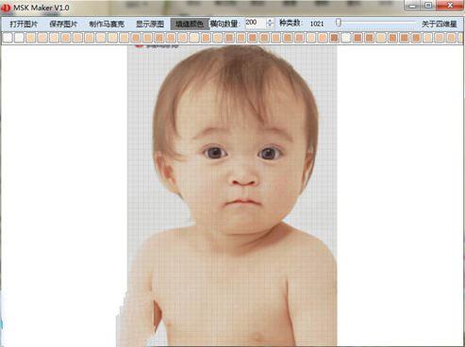465x347 pixels.
Task: Open the 打开图片 menu item
Action: pyautogui.click(x=24, y=24)
